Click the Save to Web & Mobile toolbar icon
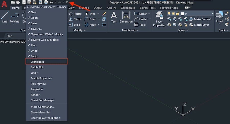Viewport: 230px width, 124px height. tap(40, 2)
